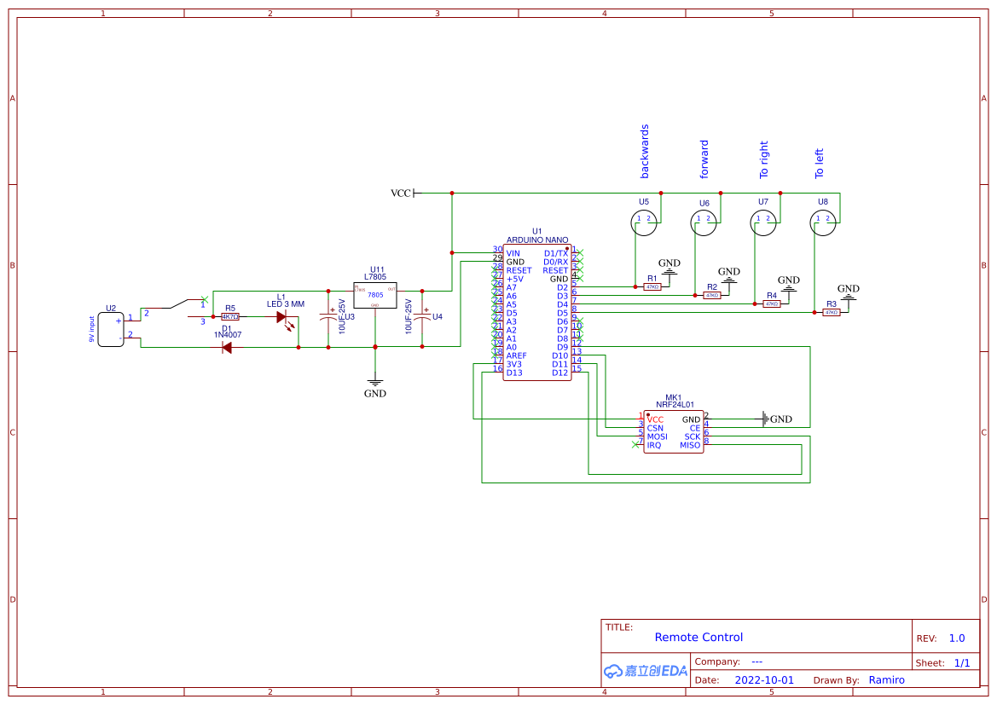Viewport: 997px width, 705px height.
Task: Select the GND symbol above resistor R3
Action: pos(849,292)
